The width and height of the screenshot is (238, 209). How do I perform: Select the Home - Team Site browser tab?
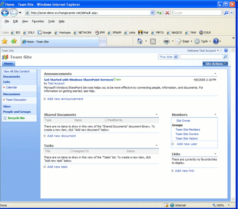point(60,41)
